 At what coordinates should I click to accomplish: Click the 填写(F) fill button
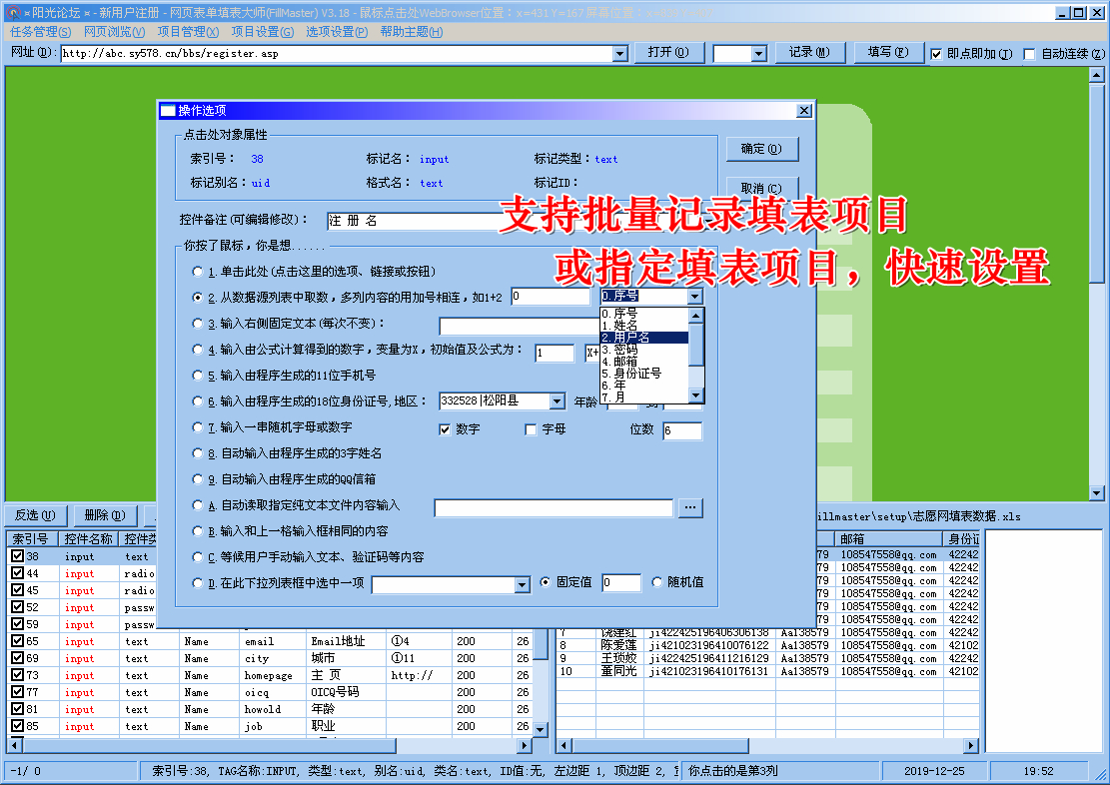click(887, 52)
